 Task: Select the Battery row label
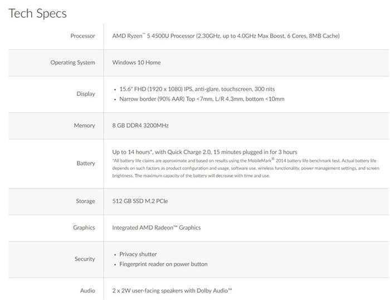86,163
